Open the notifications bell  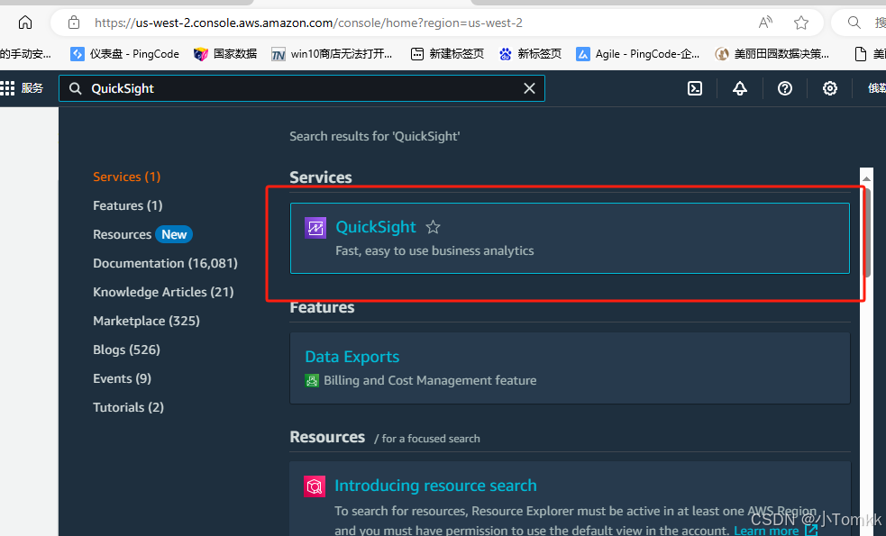tap(739, 88)
